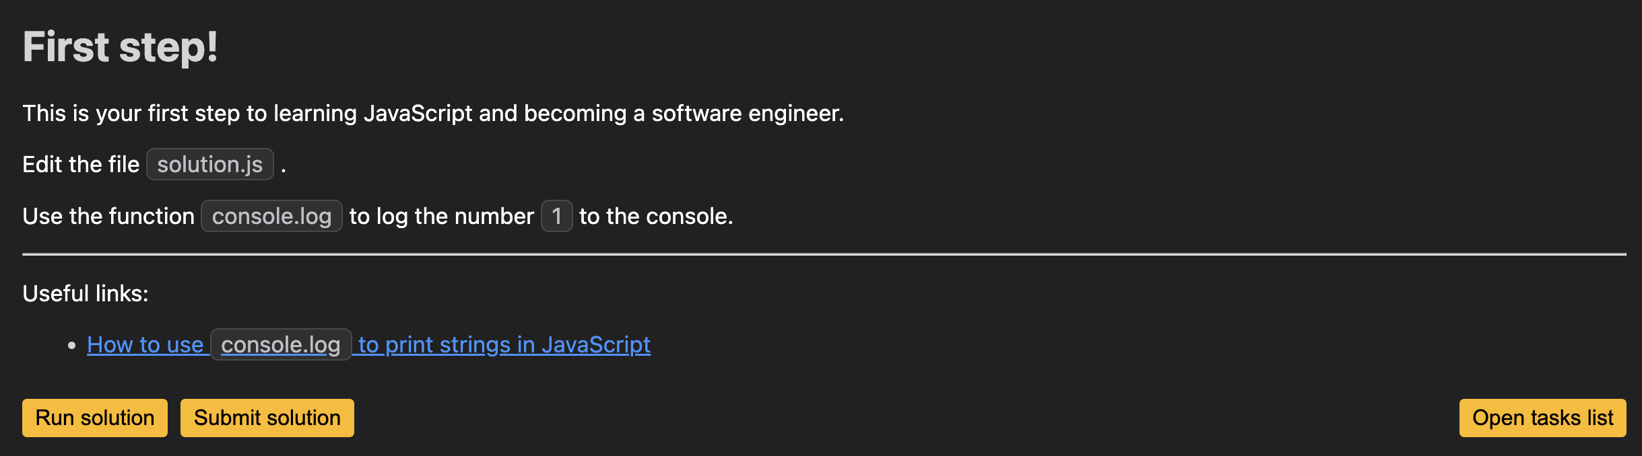Open the "to print strings in JavaScript" link

(x=504, y=344)
